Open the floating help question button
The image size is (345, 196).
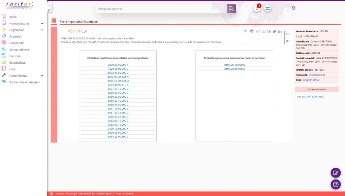pyautogui.click(x=336, y=184)
